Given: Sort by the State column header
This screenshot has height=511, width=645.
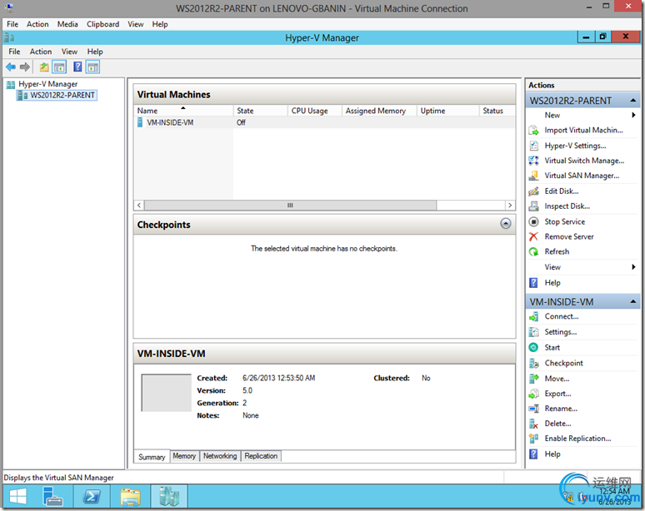Looking at the screenshot, I should coord(260,111).
